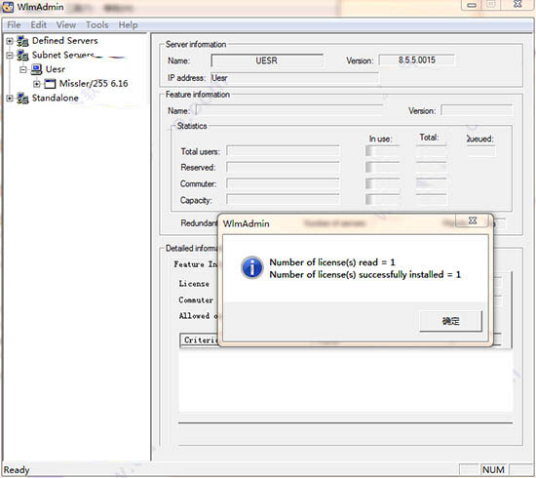Click the Ready status bar text
This screenshot has height=478, width=536.
[x=17, y=470]
